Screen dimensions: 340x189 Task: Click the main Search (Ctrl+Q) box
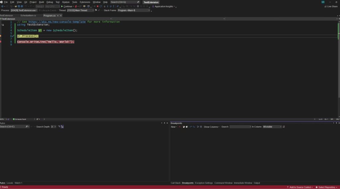125,2
